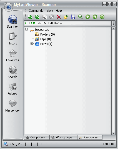Open the Scanner panel in the sidebar
Viewport: 118px width, 149px height.
(12, 22)
